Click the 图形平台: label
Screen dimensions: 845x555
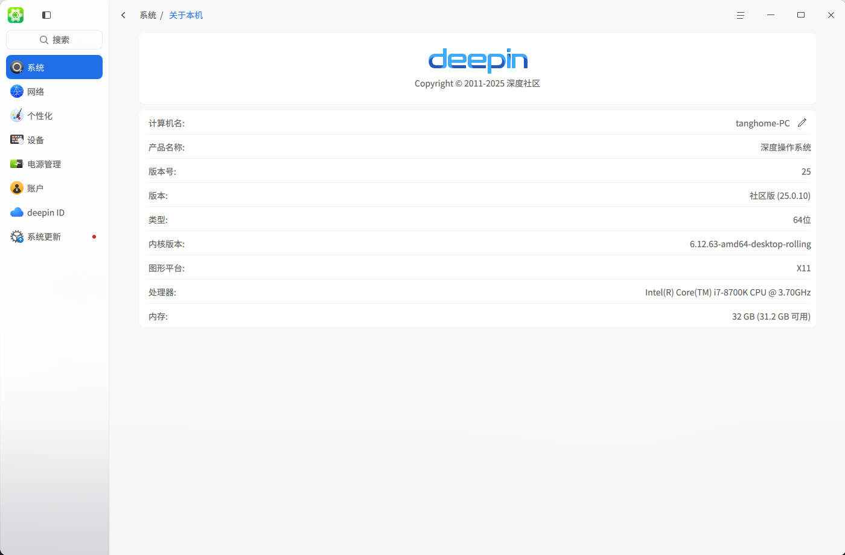[167, 268]
